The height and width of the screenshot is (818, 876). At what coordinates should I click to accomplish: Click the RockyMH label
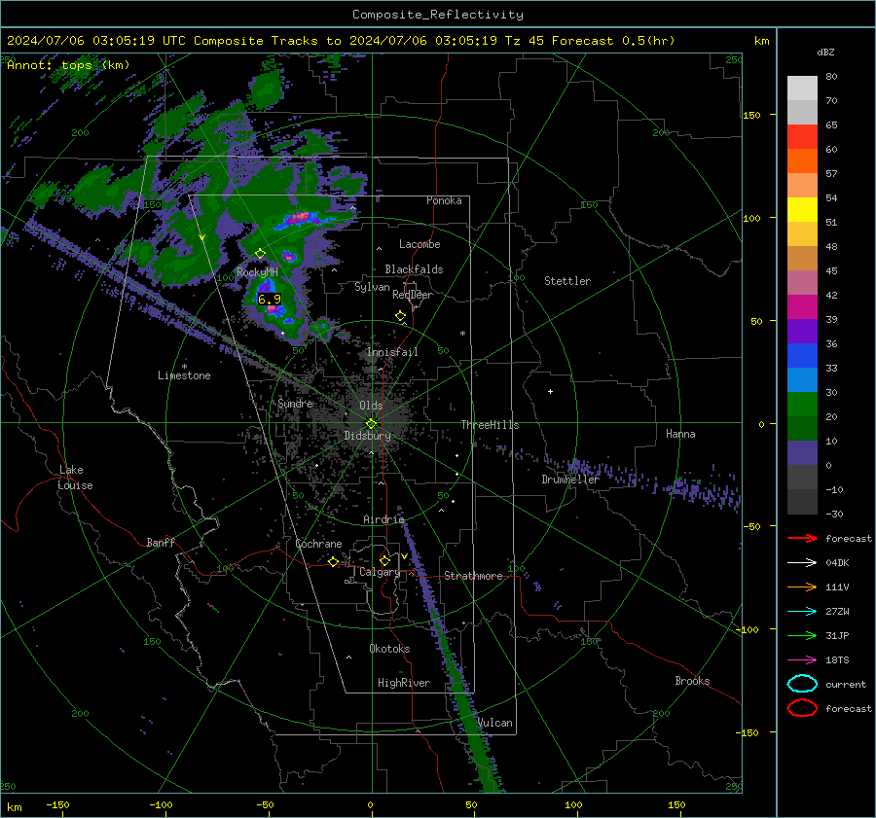click(x=257, y=272)
